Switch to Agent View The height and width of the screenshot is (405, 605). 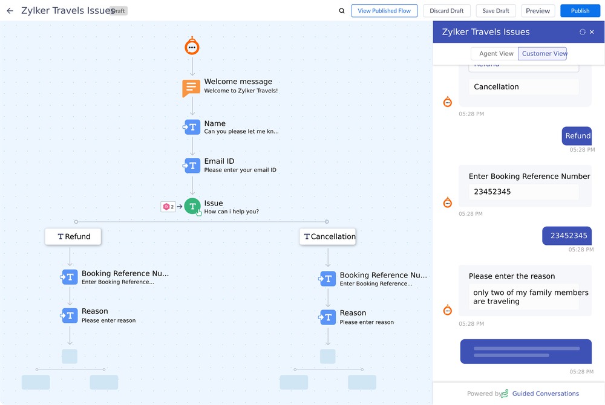tap(495, 53)
